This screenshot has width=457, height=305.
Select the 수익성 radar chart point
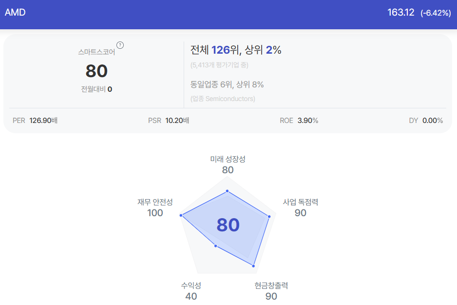click(x=216, y=246)
